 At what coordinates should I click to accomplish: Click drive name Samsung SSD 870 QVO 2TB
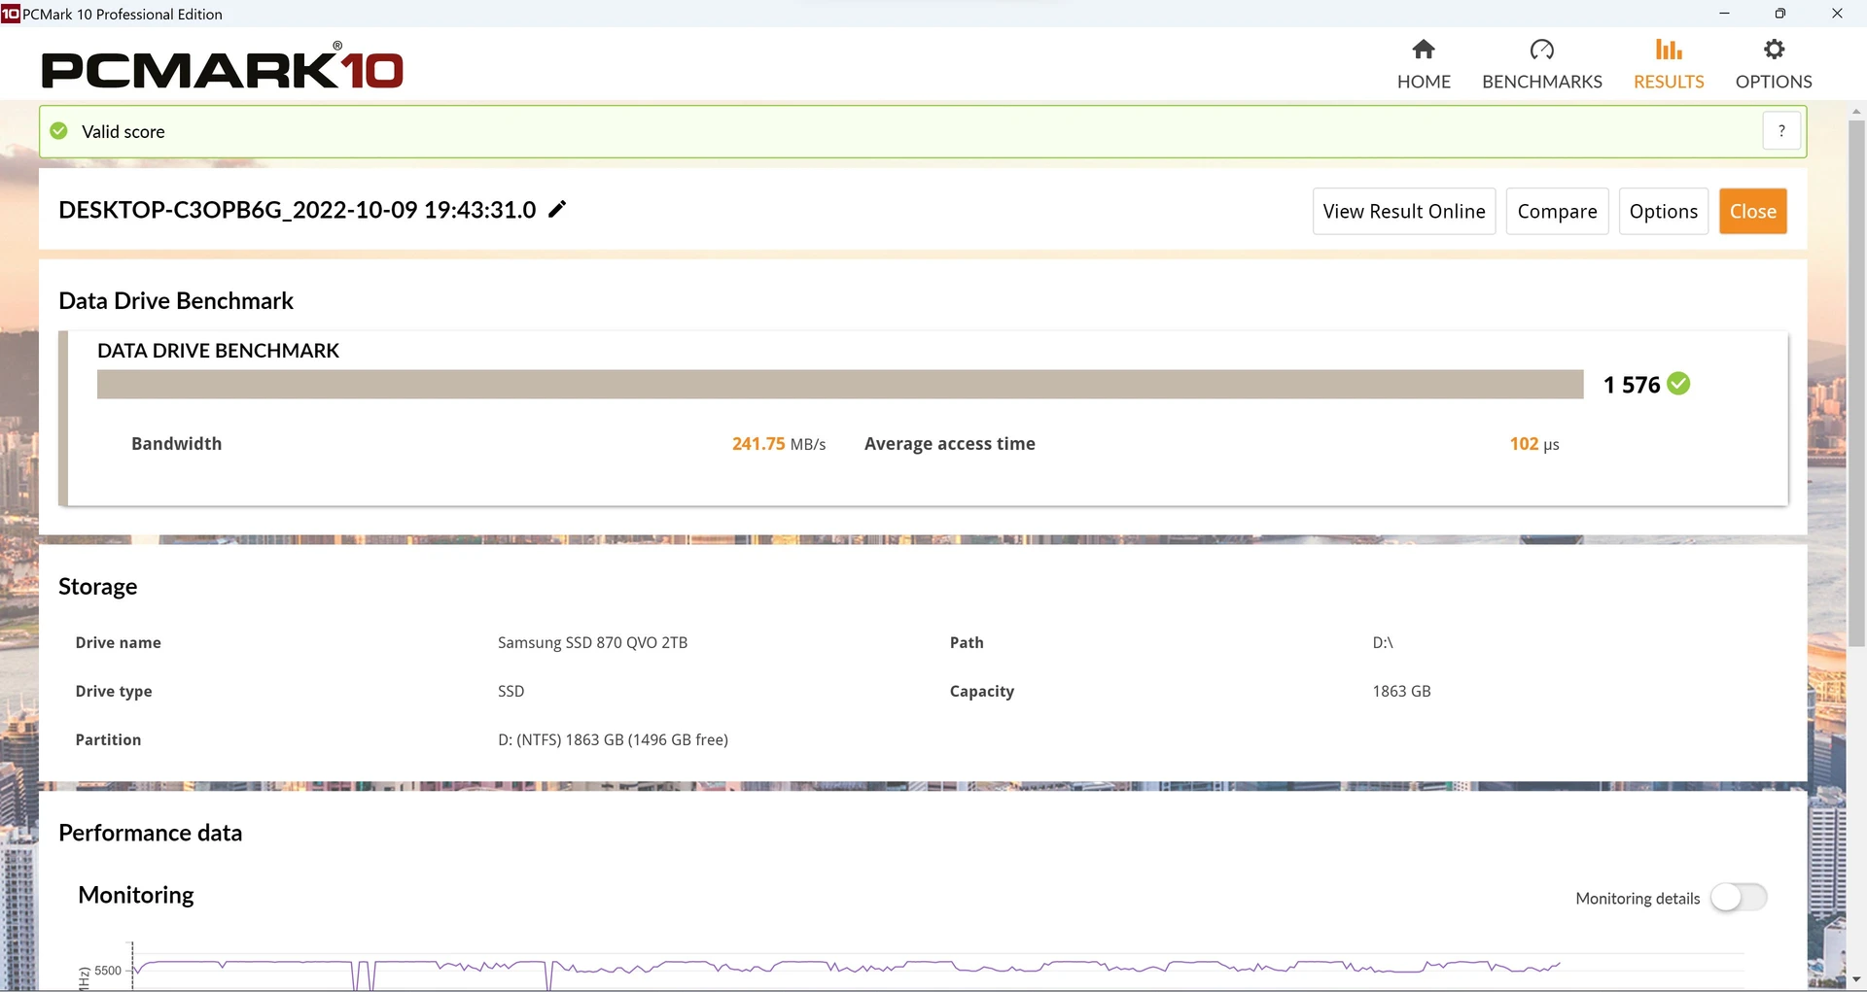(x=592, y=642)
